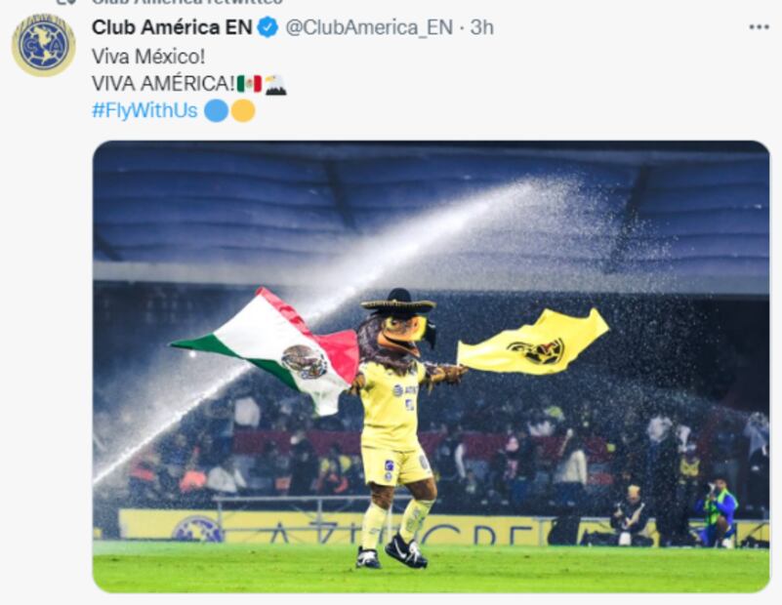782x605 pixels.
Task: Click the blue circle emoji
Action: coord(217,110)
